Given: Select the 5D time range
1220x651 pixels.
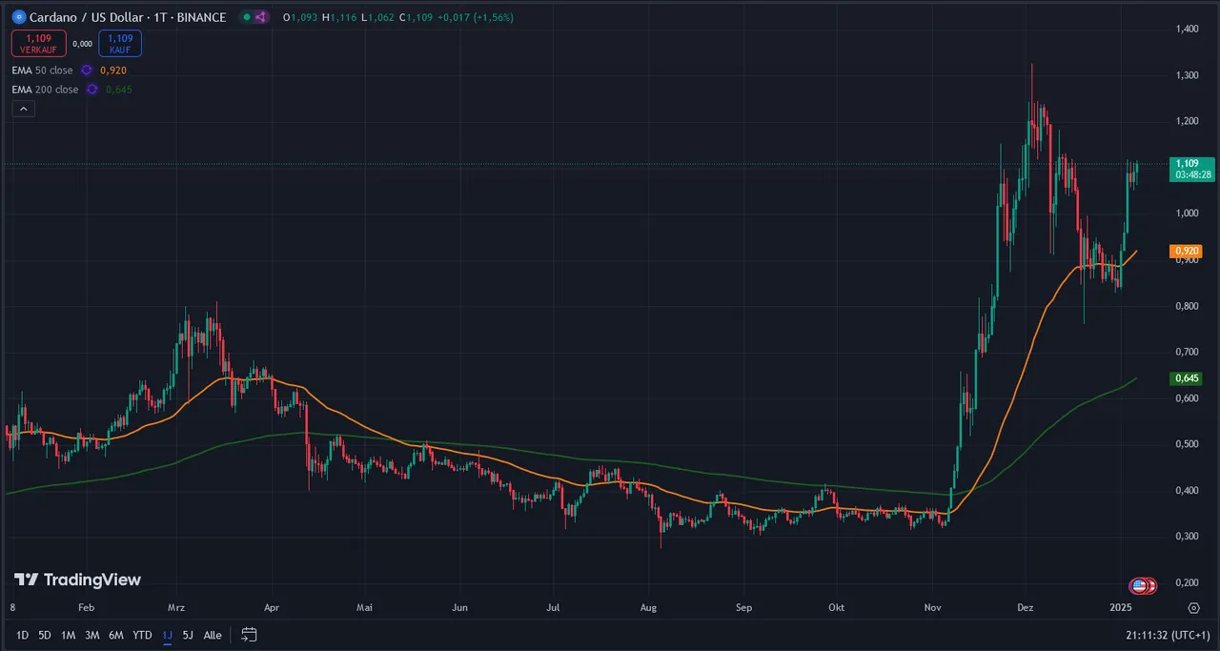Looking at the screenshot, I should point(45,635).
